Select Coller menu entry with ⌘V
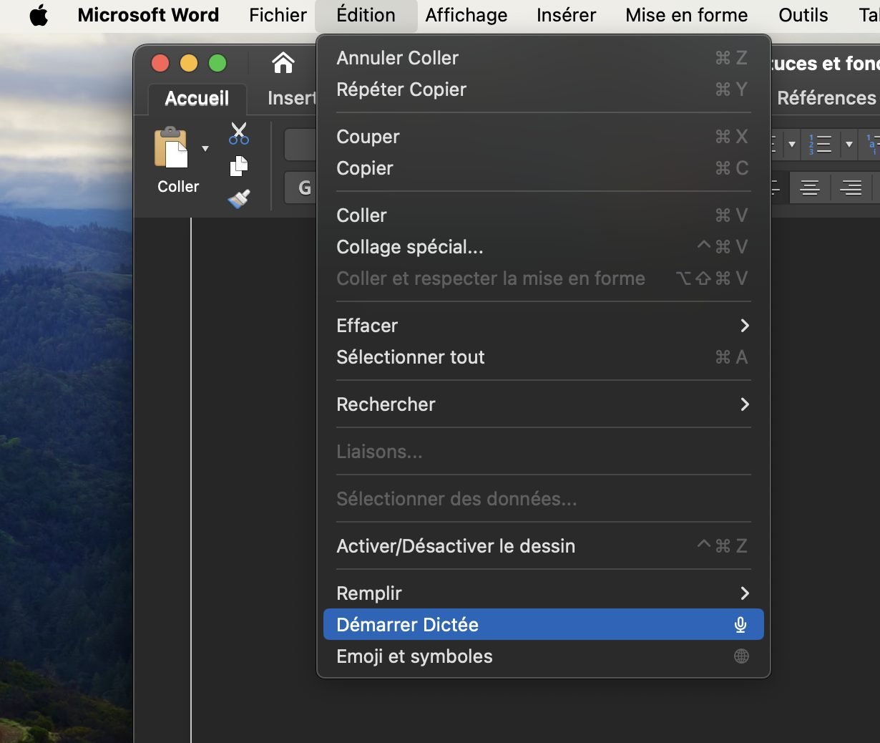Image resolution: width=880 pixels, height=743 pixels. [543, 215]
